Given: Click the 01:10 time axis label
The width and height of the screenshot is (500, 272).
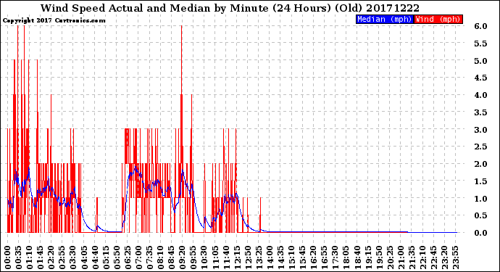Looking at the screenshot, I should tap(29, 257).
